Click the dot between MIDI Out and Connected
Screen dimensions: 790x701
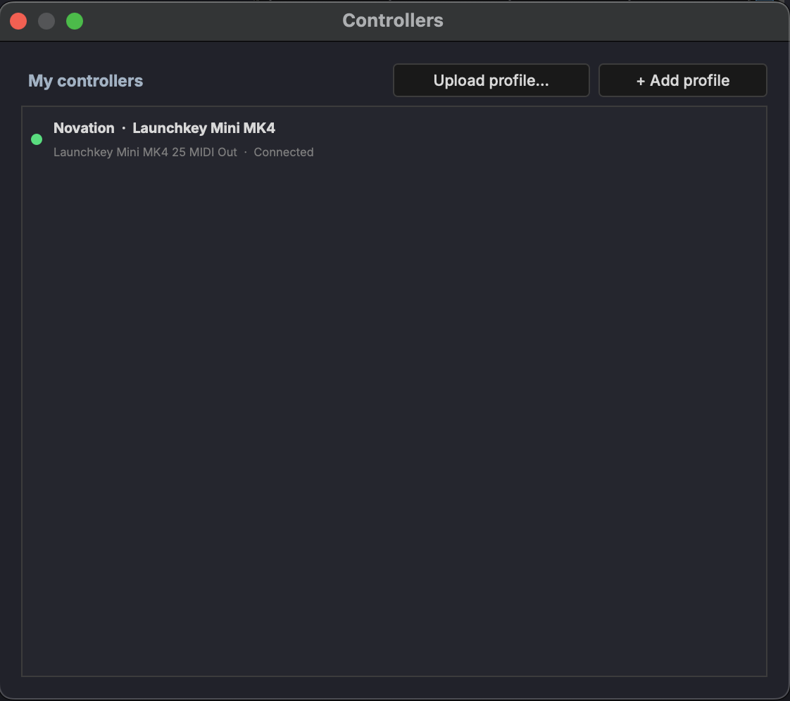pyautogui.click(x=246, y=152)
